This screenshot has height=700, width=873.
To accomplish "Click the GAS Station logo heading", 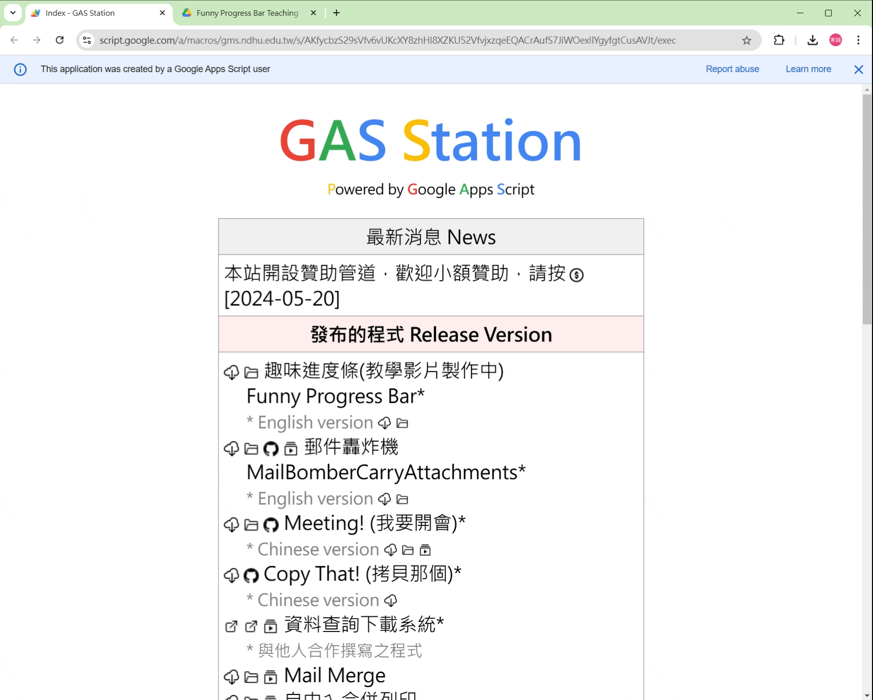I will coord(431,141).
